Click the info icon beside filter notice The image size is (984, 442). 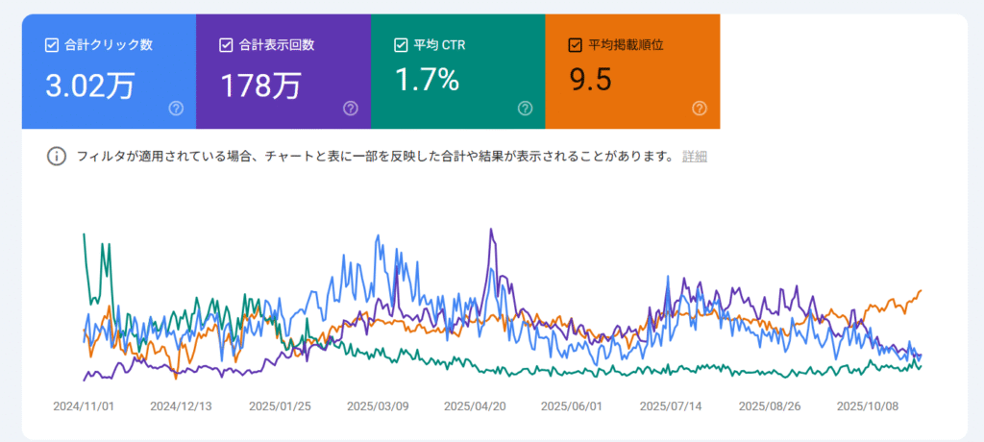[x=57, y=157]
